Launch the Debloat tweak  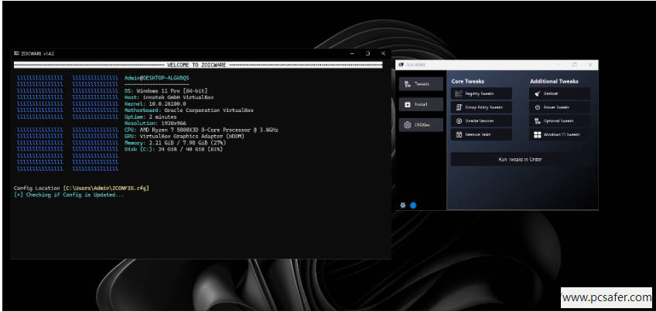tap(559, 93)
